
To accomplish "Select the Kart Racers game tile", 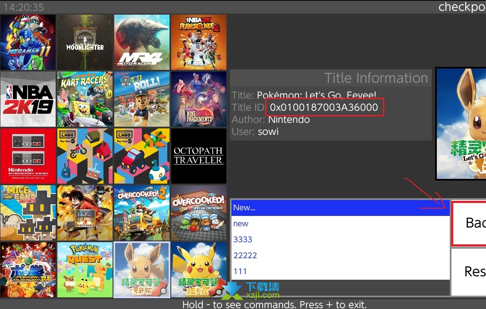I will click(x=85, y=99).
